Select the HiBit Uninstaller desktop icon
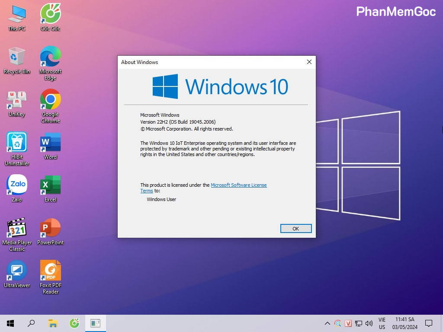The width and height of the screenshot is (443, 332). tap(17, 143)
